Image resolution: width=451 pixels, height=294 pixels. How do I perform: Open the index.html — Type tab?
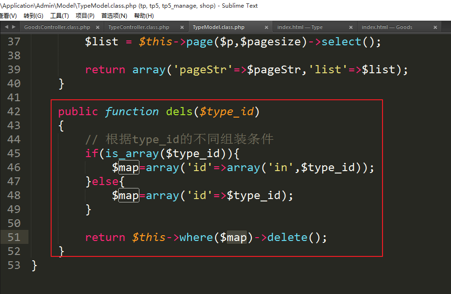tap(300, 27)
